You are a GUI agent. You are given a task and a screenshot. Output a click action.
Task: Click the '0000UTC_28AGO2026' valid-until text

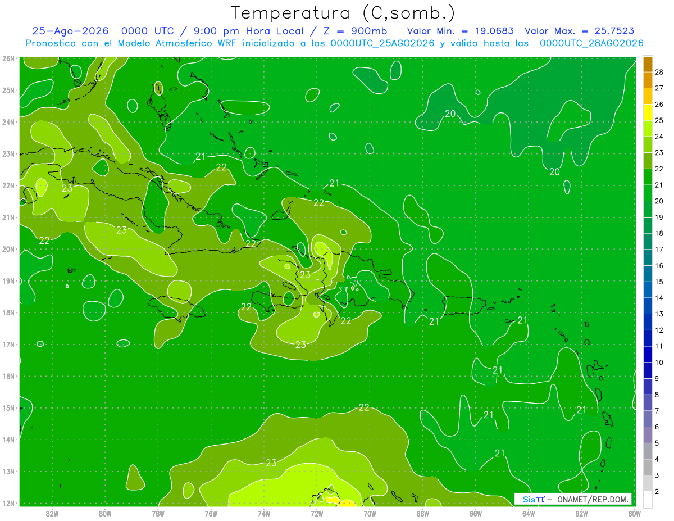[591, 43]
